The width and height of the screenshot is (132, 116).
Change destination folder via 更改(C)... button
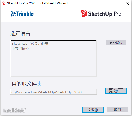click(x=116, y=91)
